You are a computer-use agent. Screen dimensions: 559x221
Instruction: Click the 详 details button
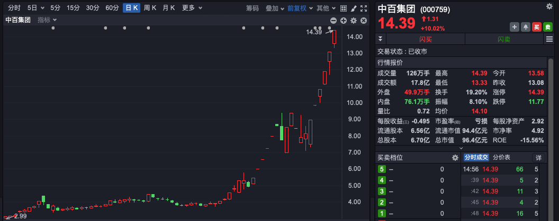click(538, 158)
